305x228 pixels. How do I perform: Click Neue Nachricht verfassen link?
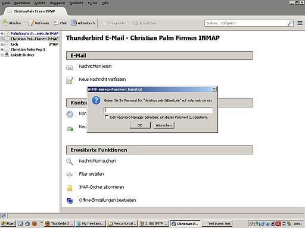point(102,80)
